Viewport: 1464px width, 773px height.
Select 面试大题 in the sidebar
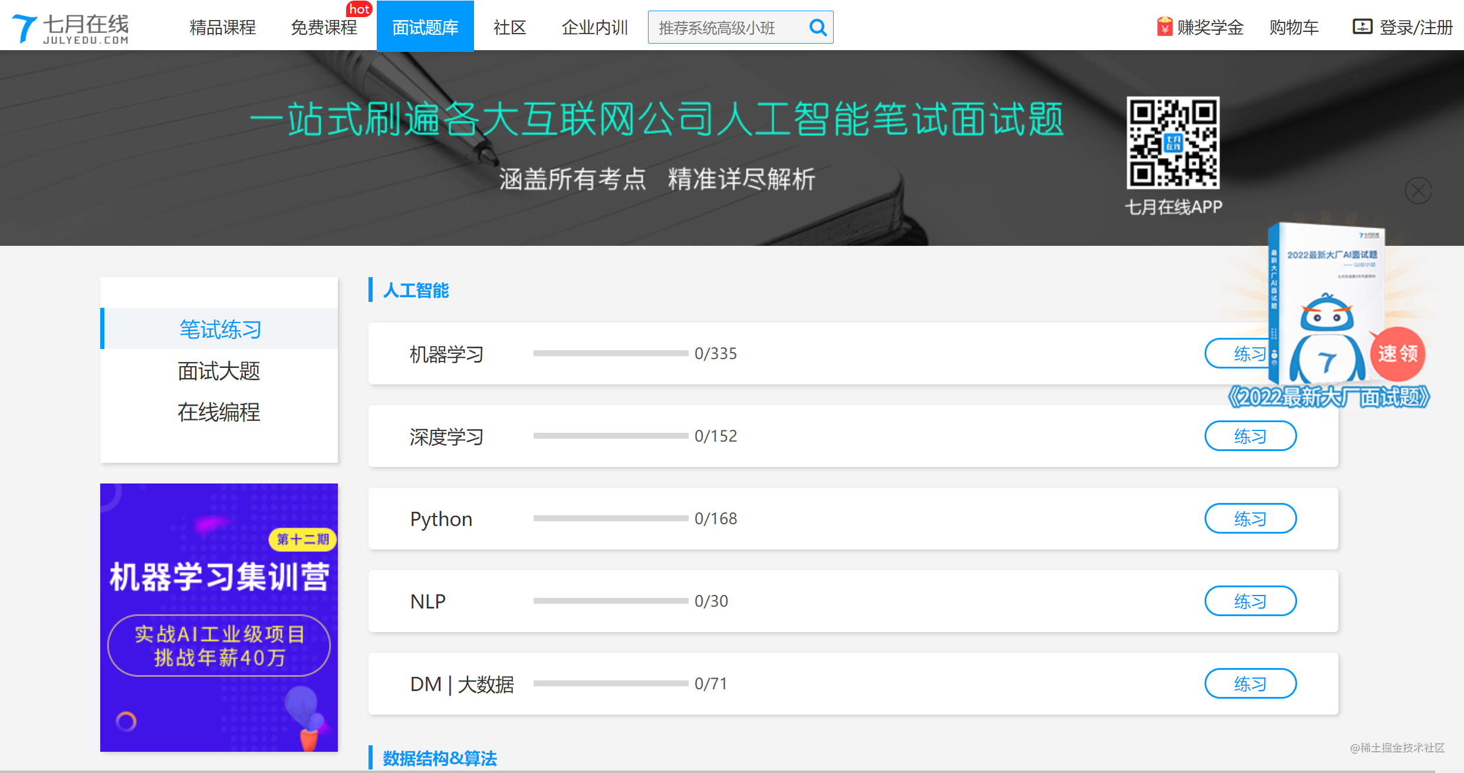pyautogui.click(x=219, y=371)
